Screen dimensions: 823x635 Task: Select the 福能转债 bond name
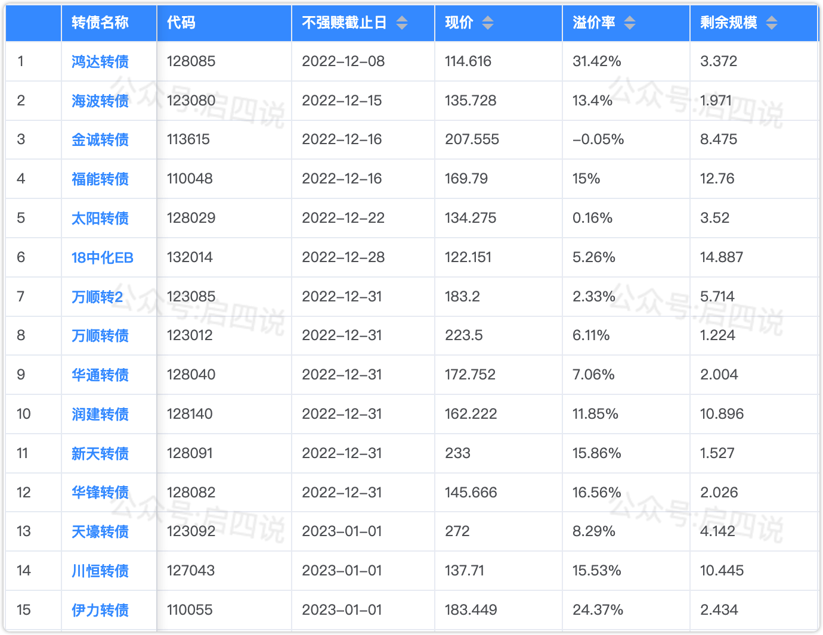point(100,179)
